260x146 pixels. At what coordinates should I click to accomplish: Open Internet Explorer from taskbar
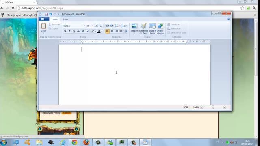click(63, 142)
